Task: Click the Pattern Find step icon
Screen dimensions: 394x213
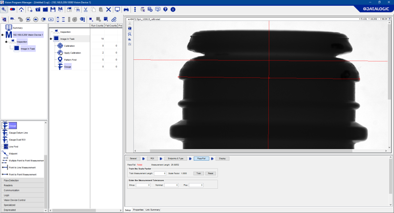Action: click(60, 60)
